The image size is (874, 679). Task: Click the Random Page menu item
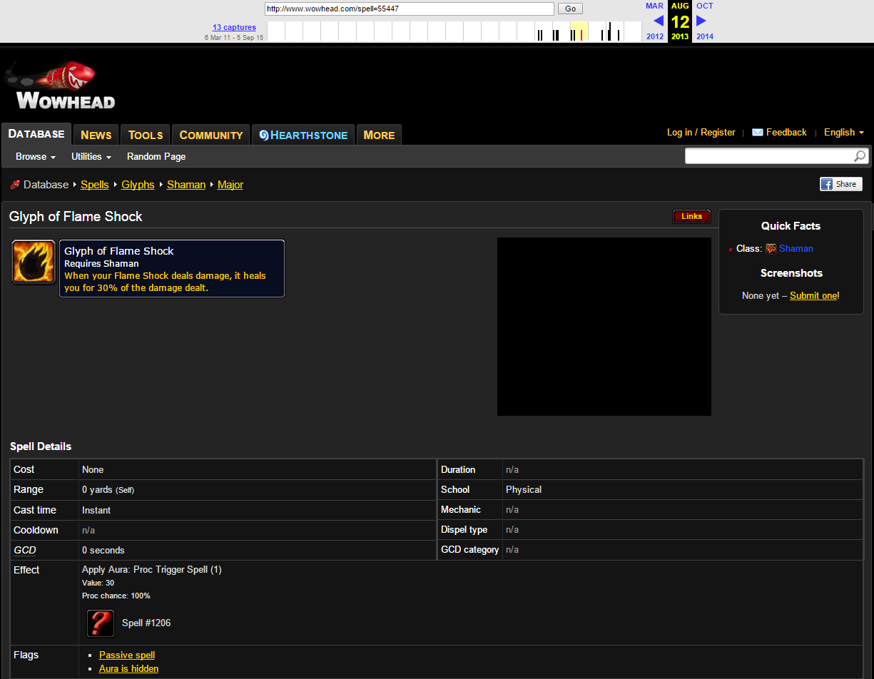point(156,156)
